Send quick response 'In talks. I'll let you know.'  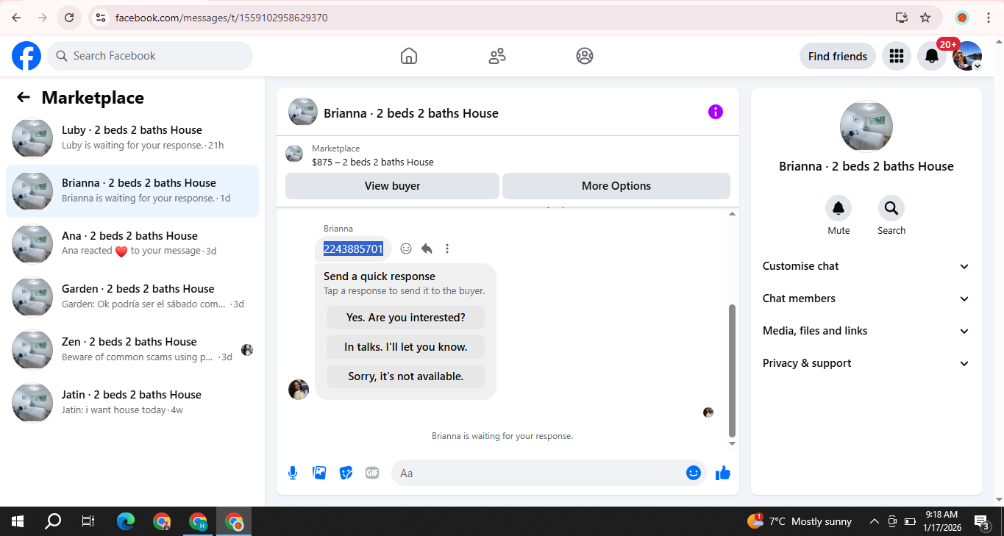(x=405, y=347)
